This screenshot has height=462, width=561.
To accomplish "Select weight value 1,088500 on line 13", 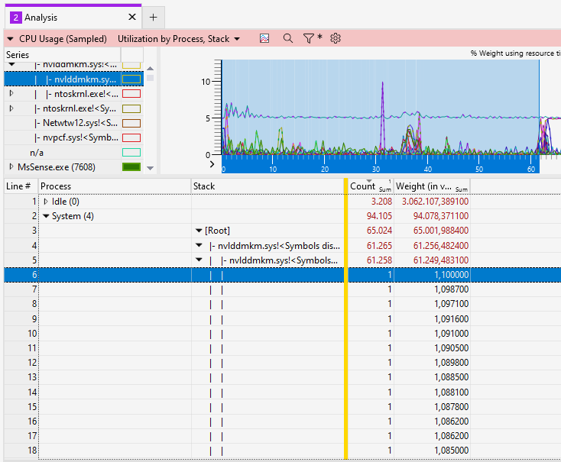I will 451,377.
